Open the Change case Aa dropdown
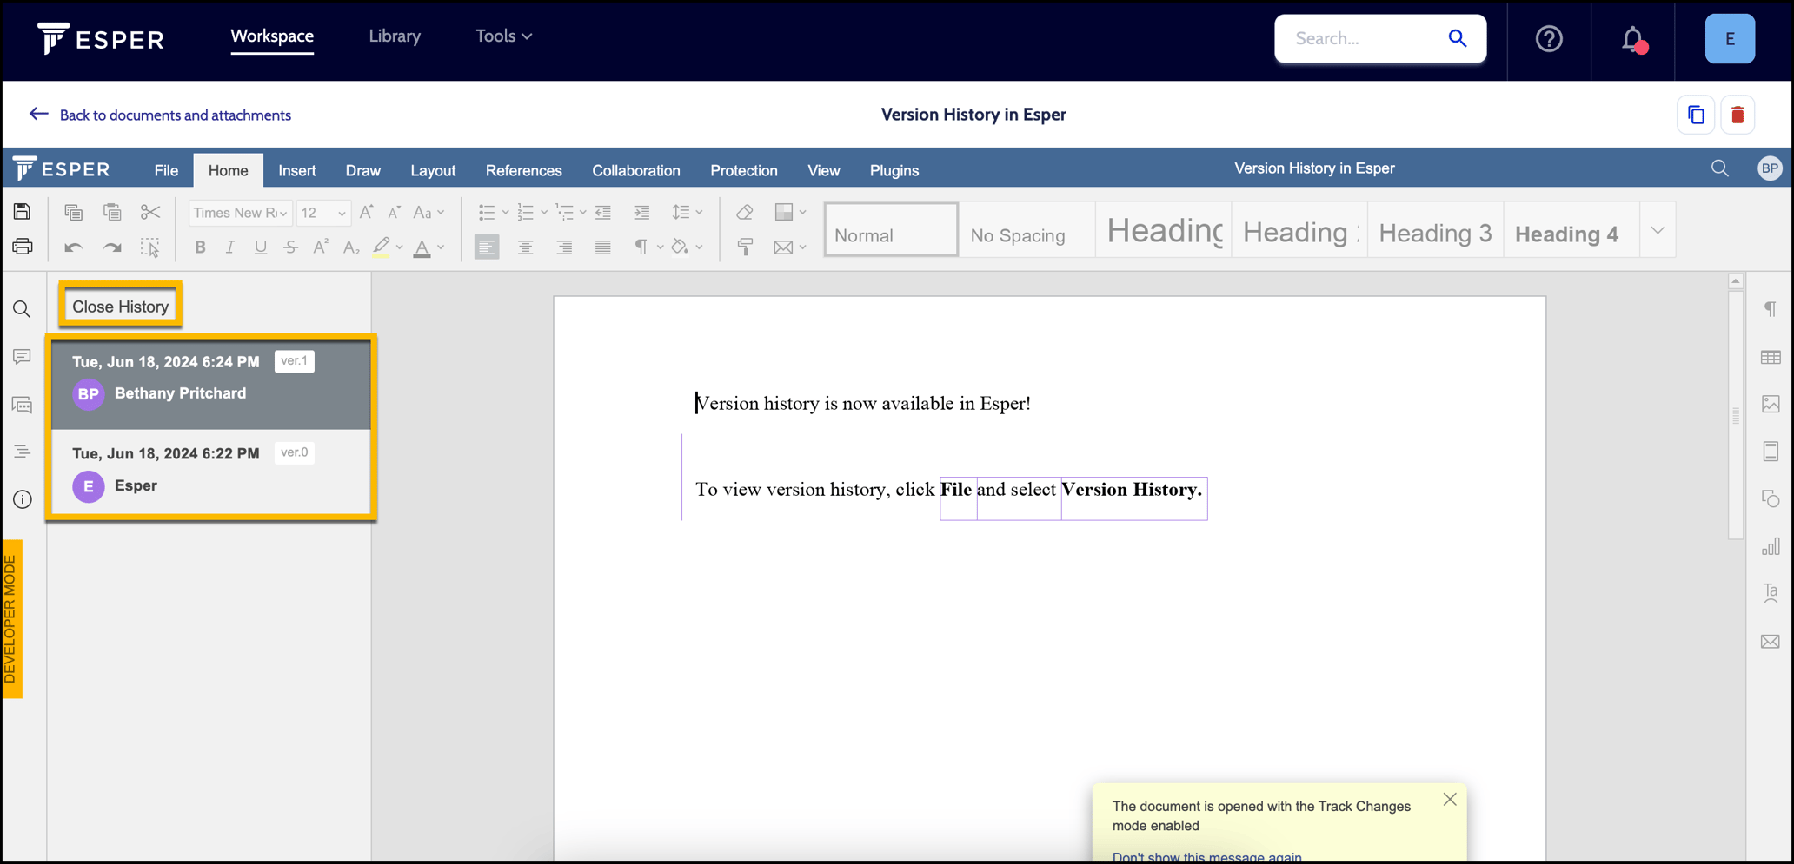Image resolution: width=1794 pixels, height=864 pixels. click(x=429, y=212)
